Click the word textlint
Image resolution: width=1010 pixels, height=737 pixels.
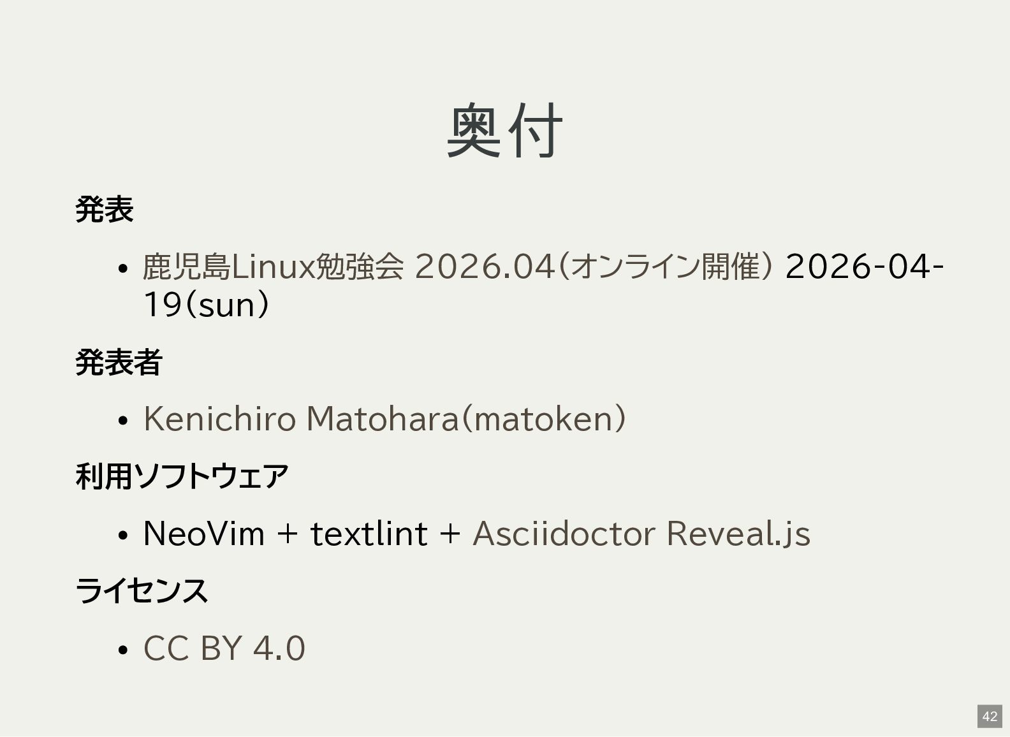(x=369, y=534)
